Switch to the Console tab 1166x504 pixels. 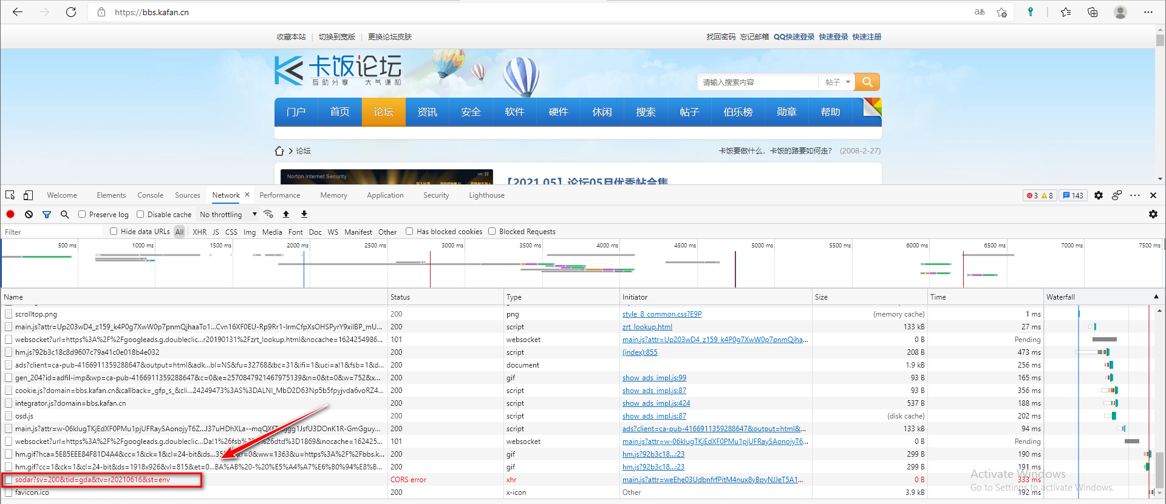[150, 195]
